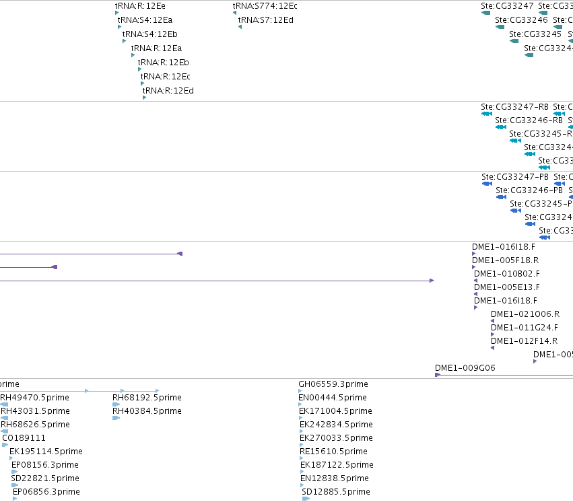Select the EP06856.3prime EST label
The height and width of the screenshot is (502, 573).
(x=46, y=492)
